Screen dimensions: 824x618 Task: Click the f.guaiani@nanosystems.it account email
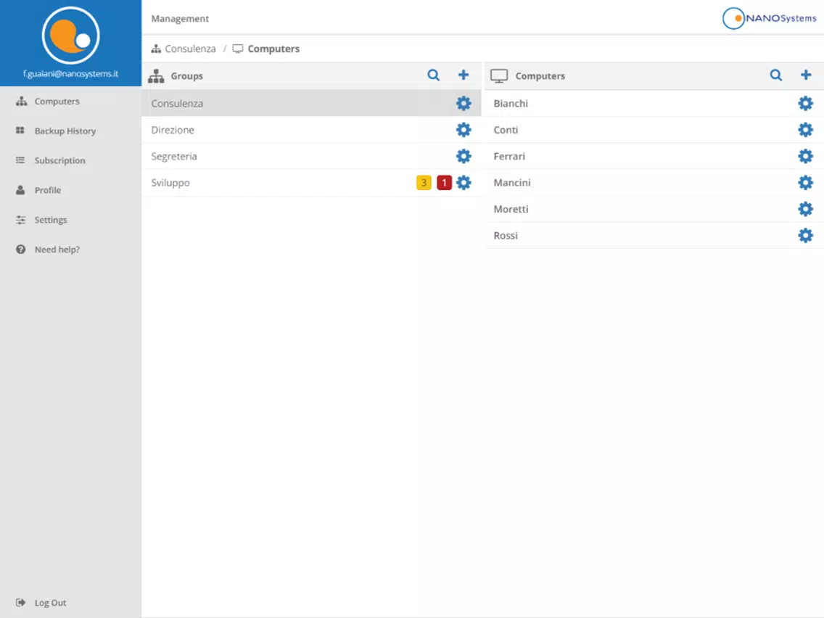[70, 74]
